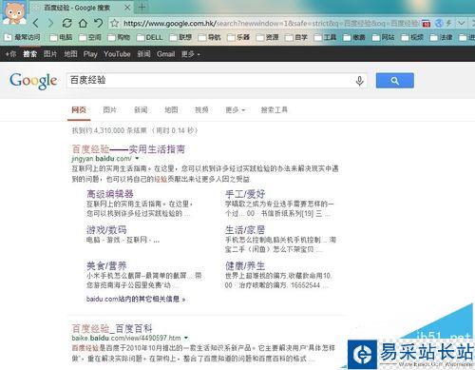The image size is (475, 370).
Task: Open Play in Google black bar
Action: tap(90, 54)
